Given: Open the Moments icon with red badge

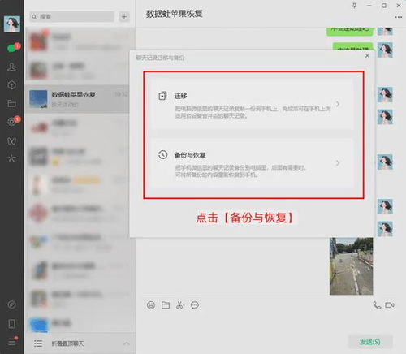Looking at the screenshot, I should 13,121.
